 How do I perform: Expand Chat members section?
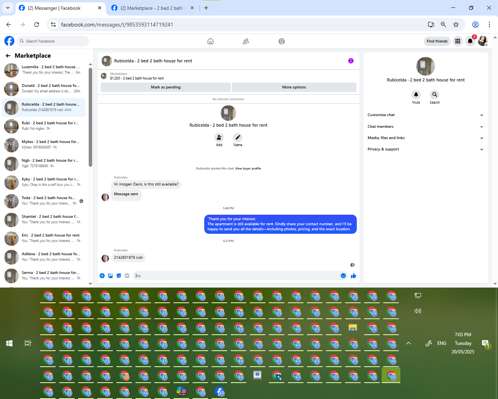[425, 127]
